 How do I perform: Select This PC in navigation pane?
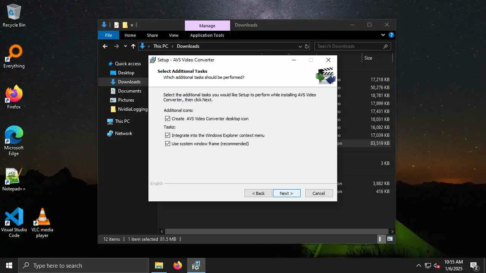(122, 121)
